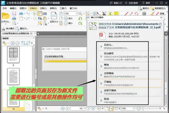Click 取消 to cancel the operation
The height and width of the screenshot is (113, 169).
pyautogui.click(x=130, y=101)
